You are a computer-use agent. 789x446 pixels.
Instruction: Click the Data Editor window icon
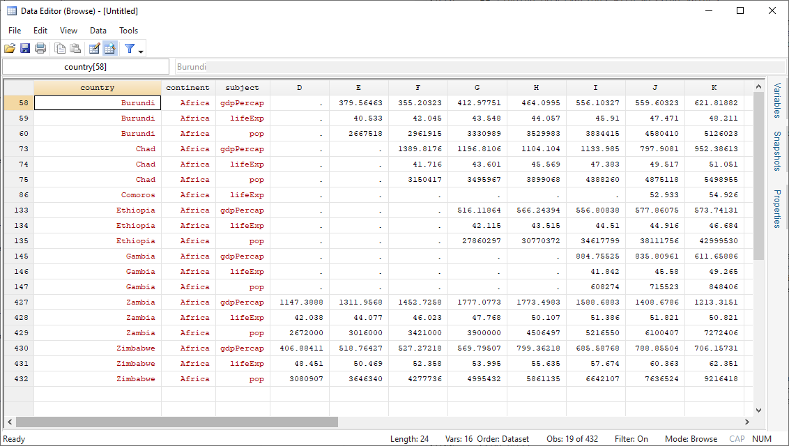12,10
